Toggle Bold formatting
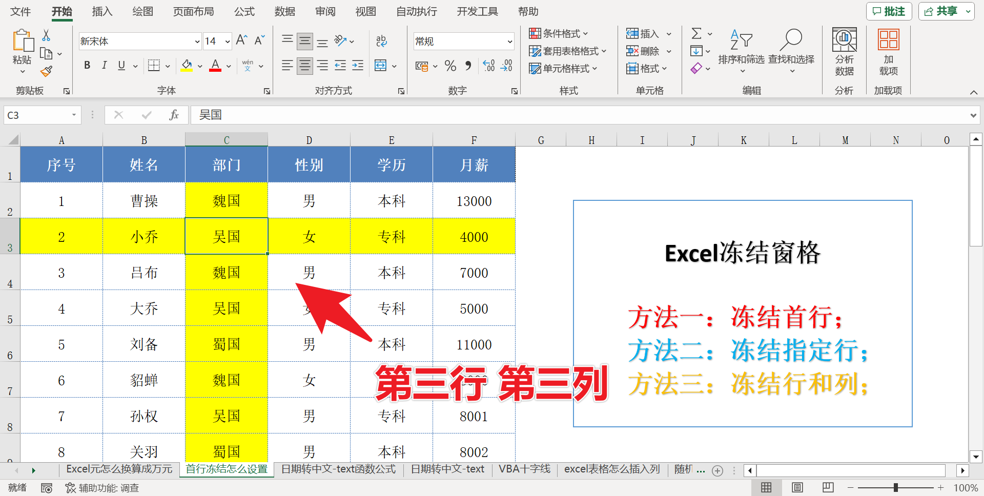The image size is (984, 496). (87, 65)
